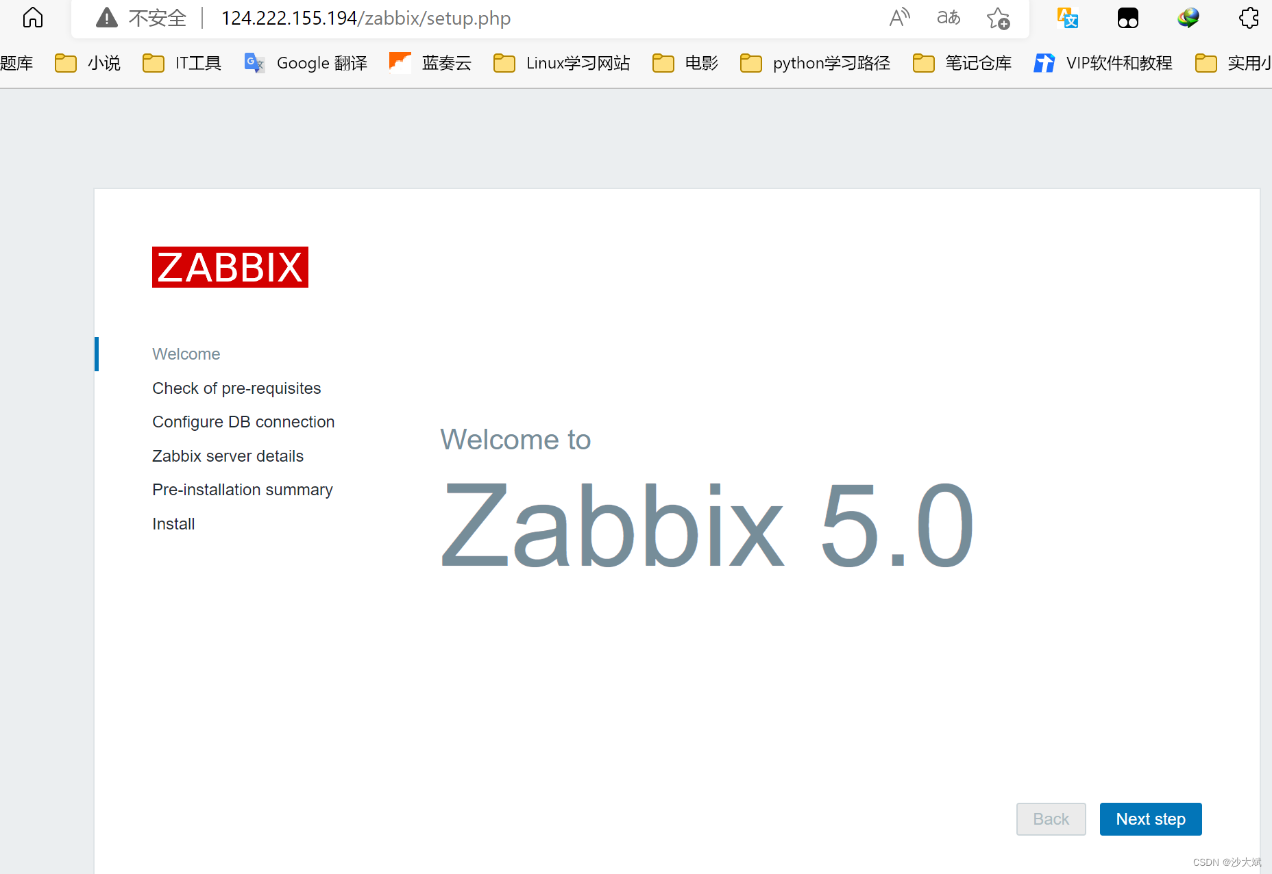This screenshot has width=1272, height=874.
Task: Click the 'Zabbix 5.0' title text
Action: tap(707, 525)
